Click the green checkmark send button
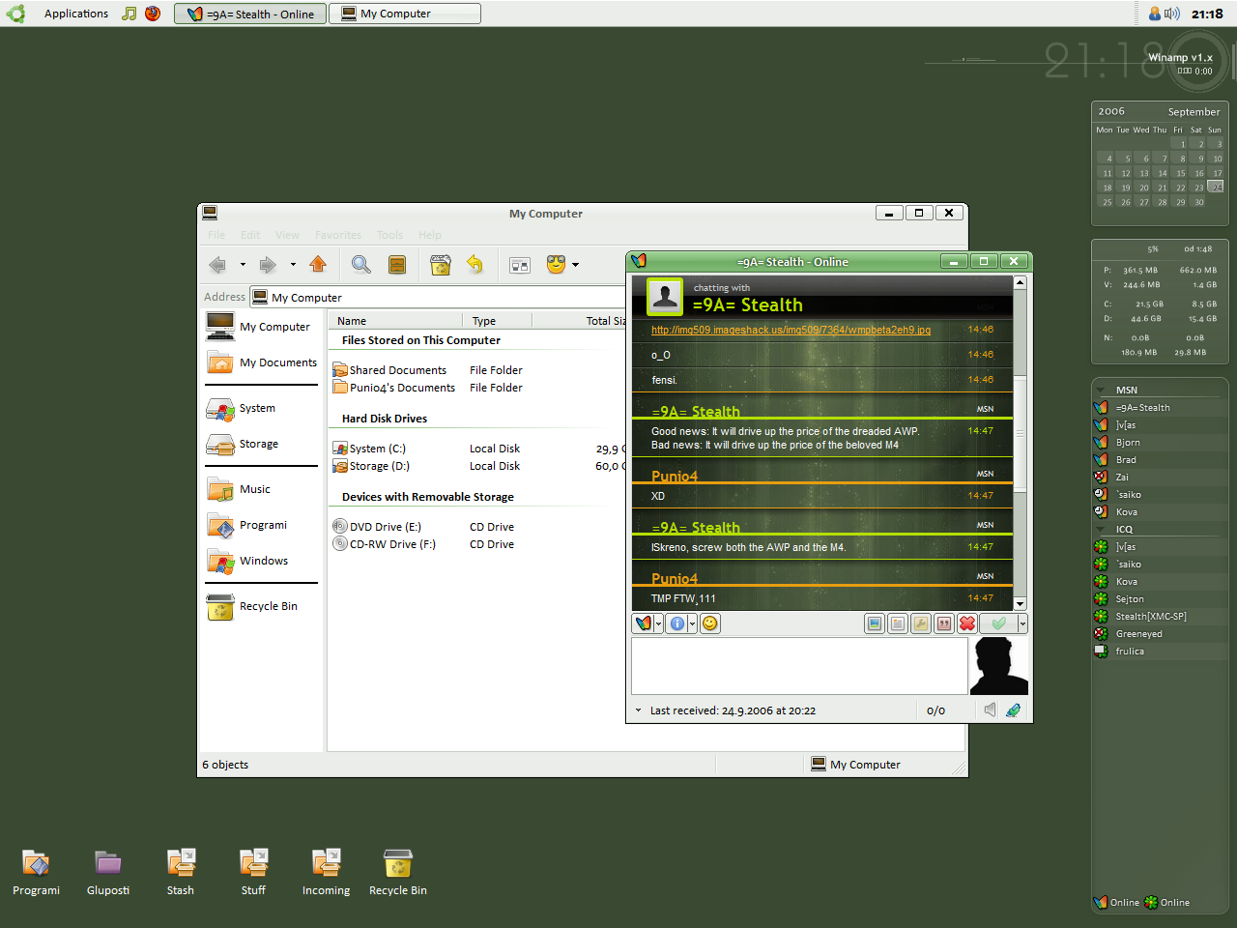The width and height of the screenshot is (1237, 928). click(x=998, y=623)
